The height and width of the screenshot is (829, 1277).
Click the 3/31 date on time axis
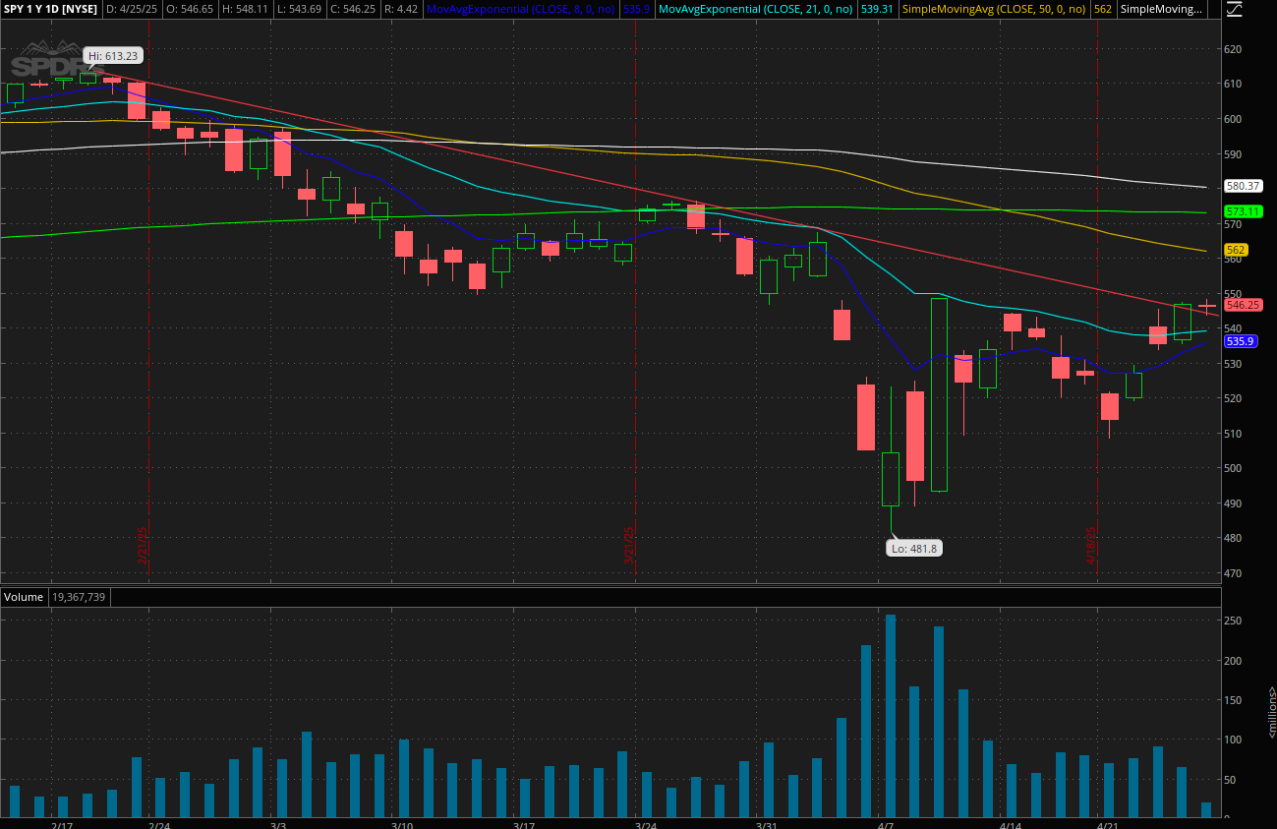coord(768,825)
